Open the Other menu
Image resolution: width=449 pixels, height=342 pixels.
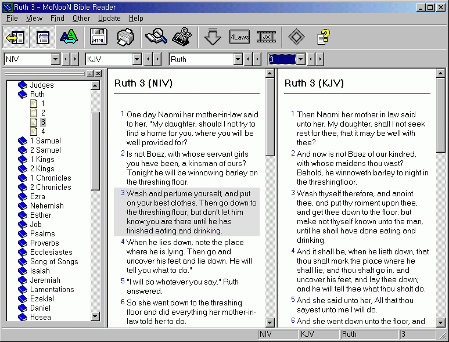(81, 19)
